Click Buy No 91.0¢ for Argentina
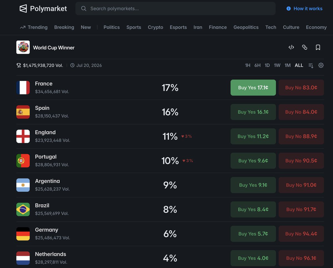The image size is (333, 268). pyautogui.click(x=301, y=185)
